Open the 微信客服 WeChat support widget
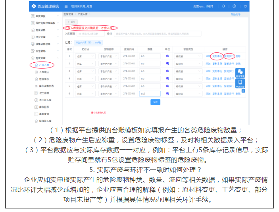279x212 pixels. pyautogui.click(x=241, y=73)
